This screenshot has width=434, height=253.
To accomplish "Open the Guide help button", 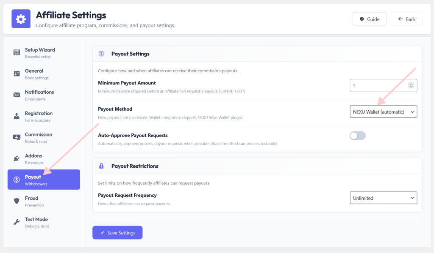I will pyautogui.click(x=369, y=19).
